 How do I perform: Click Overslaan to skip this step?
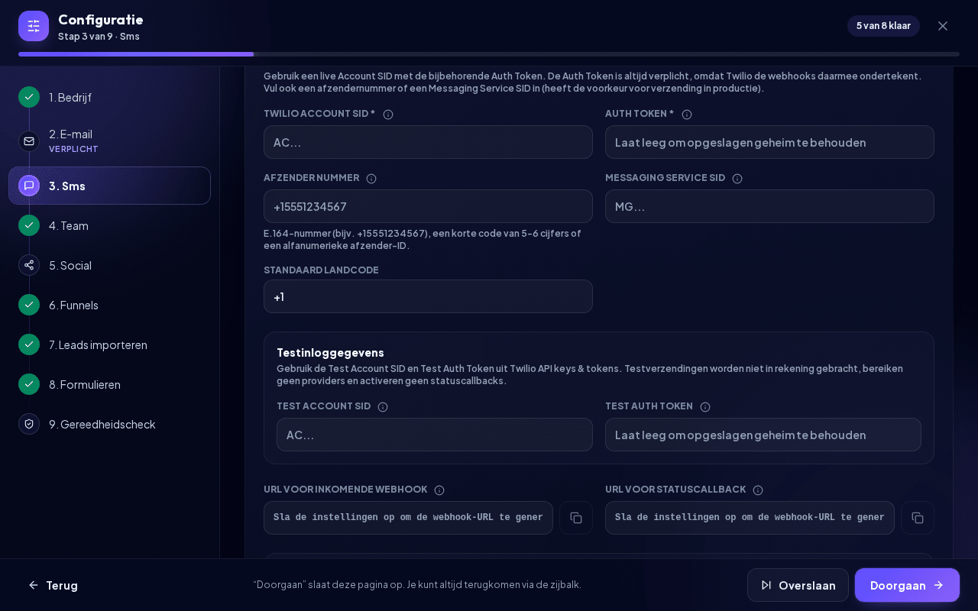tap(798, 585)
